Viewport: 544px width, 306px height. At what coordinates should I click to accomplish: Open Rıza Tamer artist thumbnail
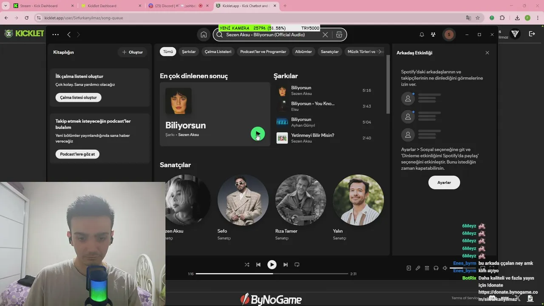pyautogui.click(x=301, y=200)
